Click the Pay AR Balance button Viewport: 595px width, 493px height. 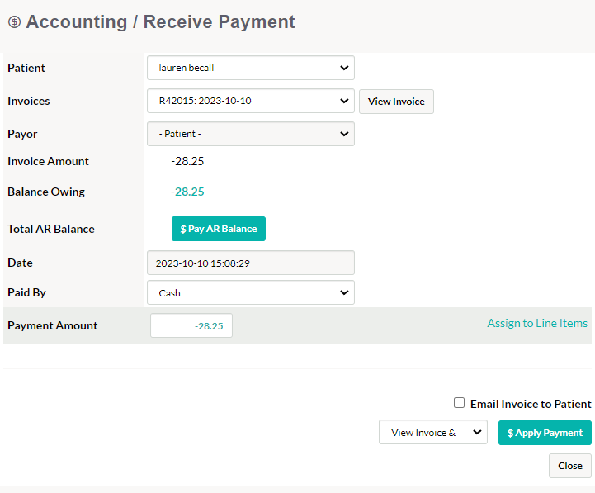219,229
